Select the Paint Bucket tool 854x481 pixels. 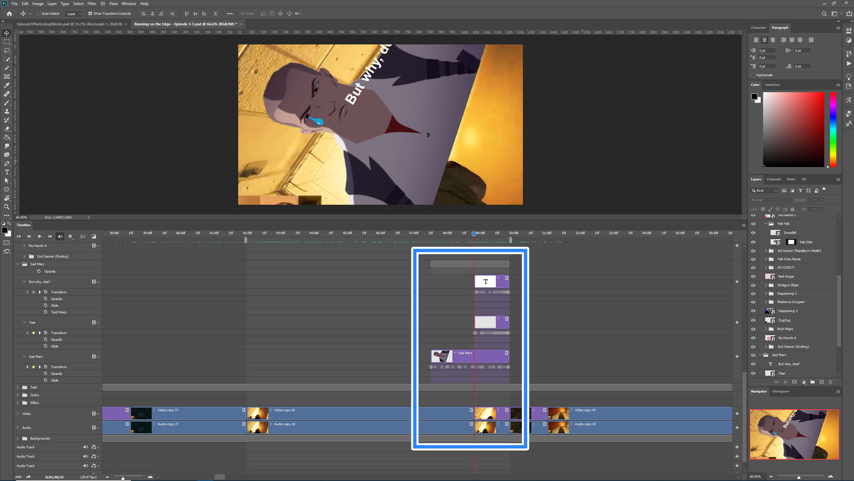[x=7, y=137]
